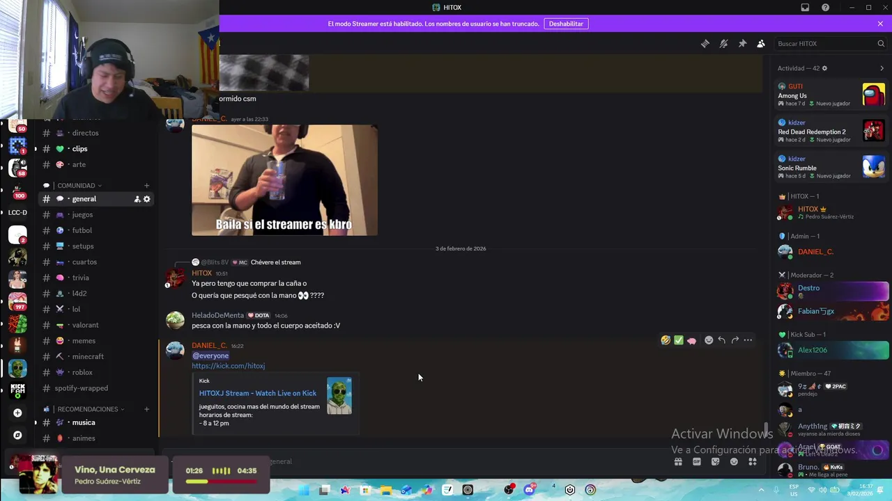892x501 pixels.
Task: Expand the Actividad panel chevron
Action: point(882,68)
